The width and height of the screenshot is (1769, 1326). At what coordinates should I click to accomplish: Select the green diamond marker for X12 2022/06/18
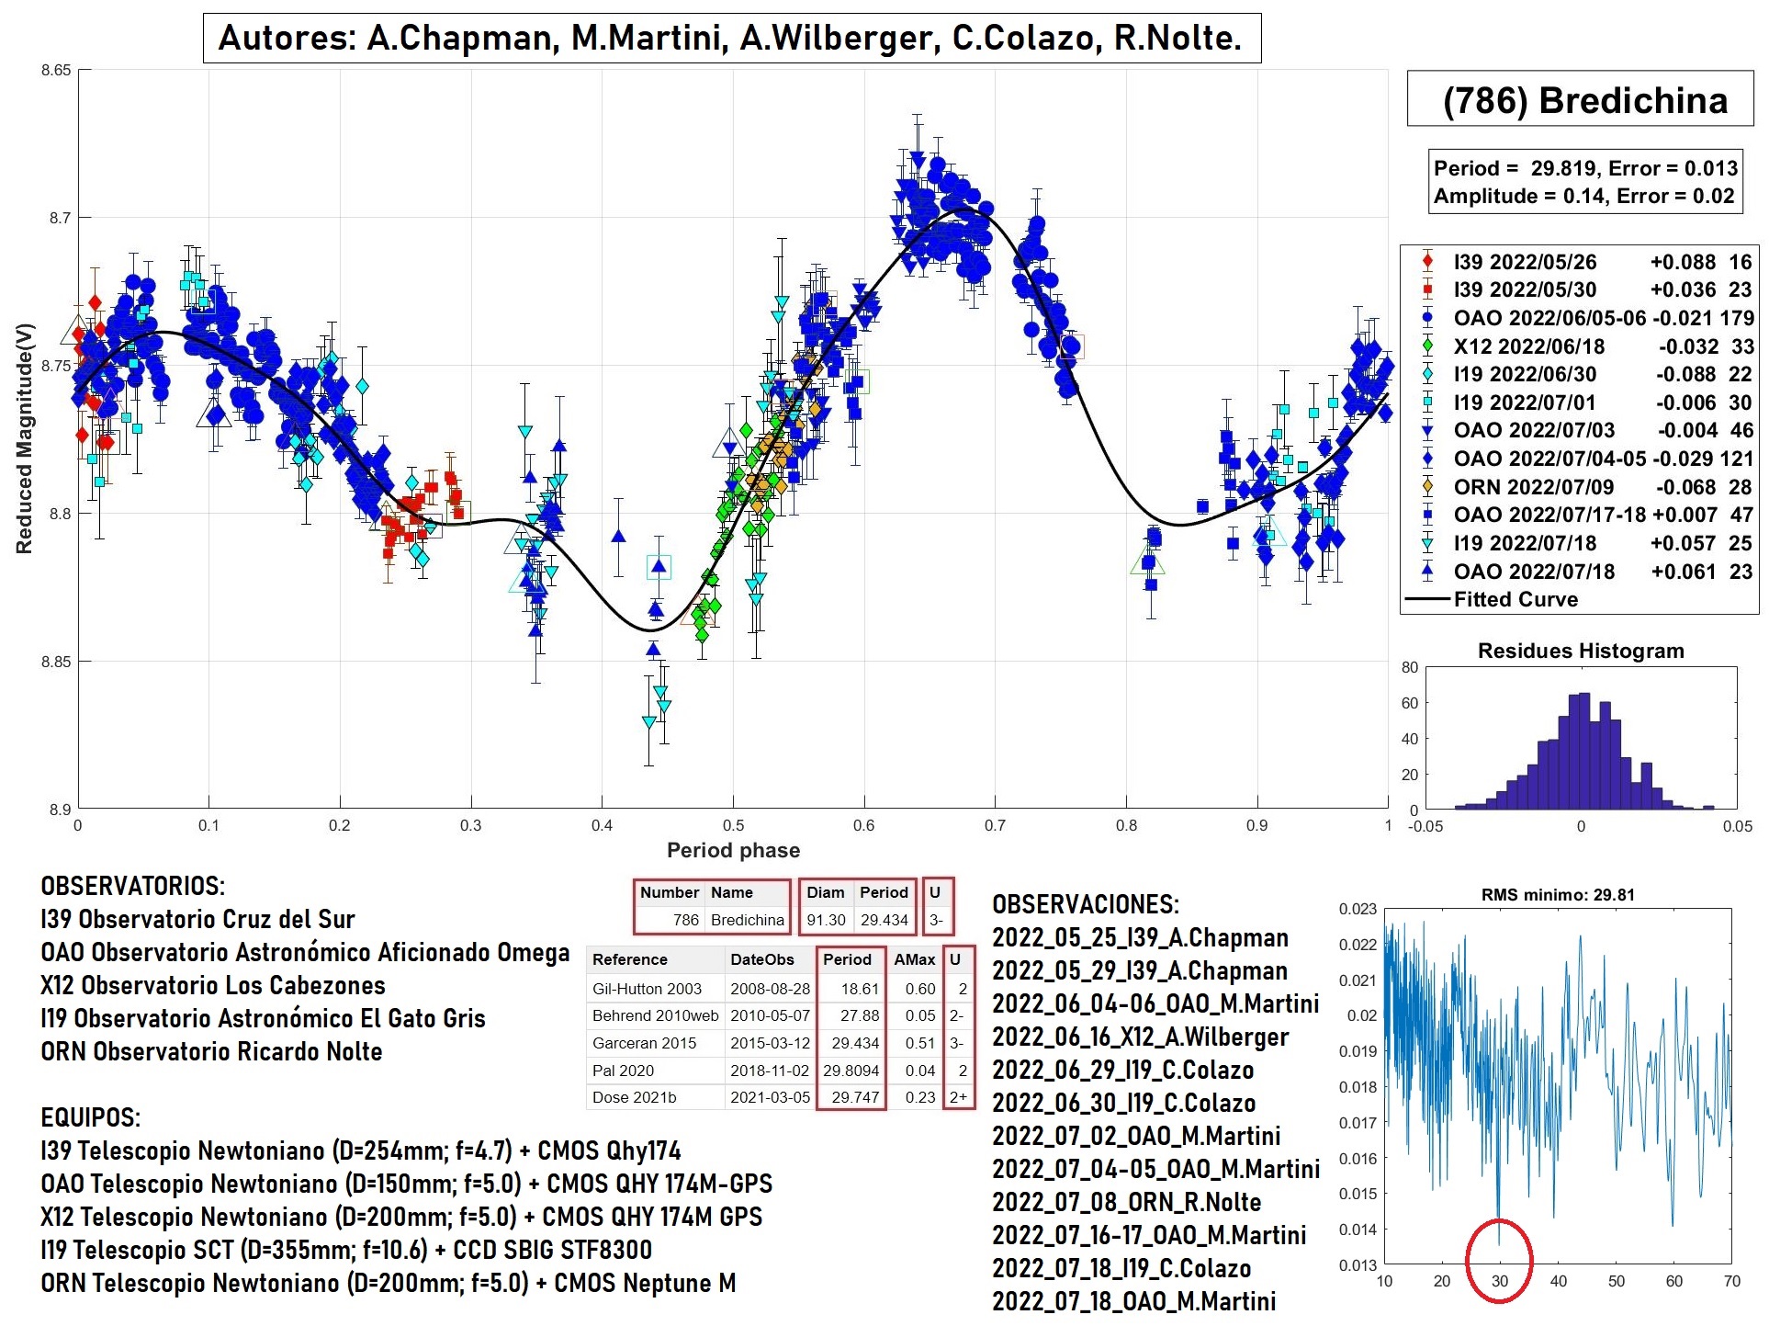(x=1426, y=346)
